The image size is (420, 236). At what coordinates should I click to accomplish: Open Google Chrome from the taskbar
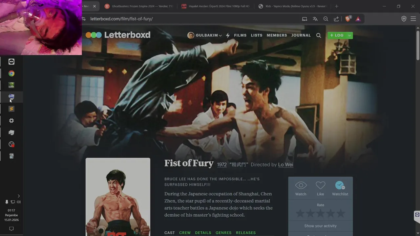11,73
